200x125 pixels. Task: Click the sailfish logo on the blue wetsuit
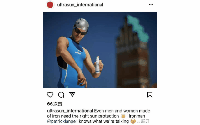coord(78,52)
